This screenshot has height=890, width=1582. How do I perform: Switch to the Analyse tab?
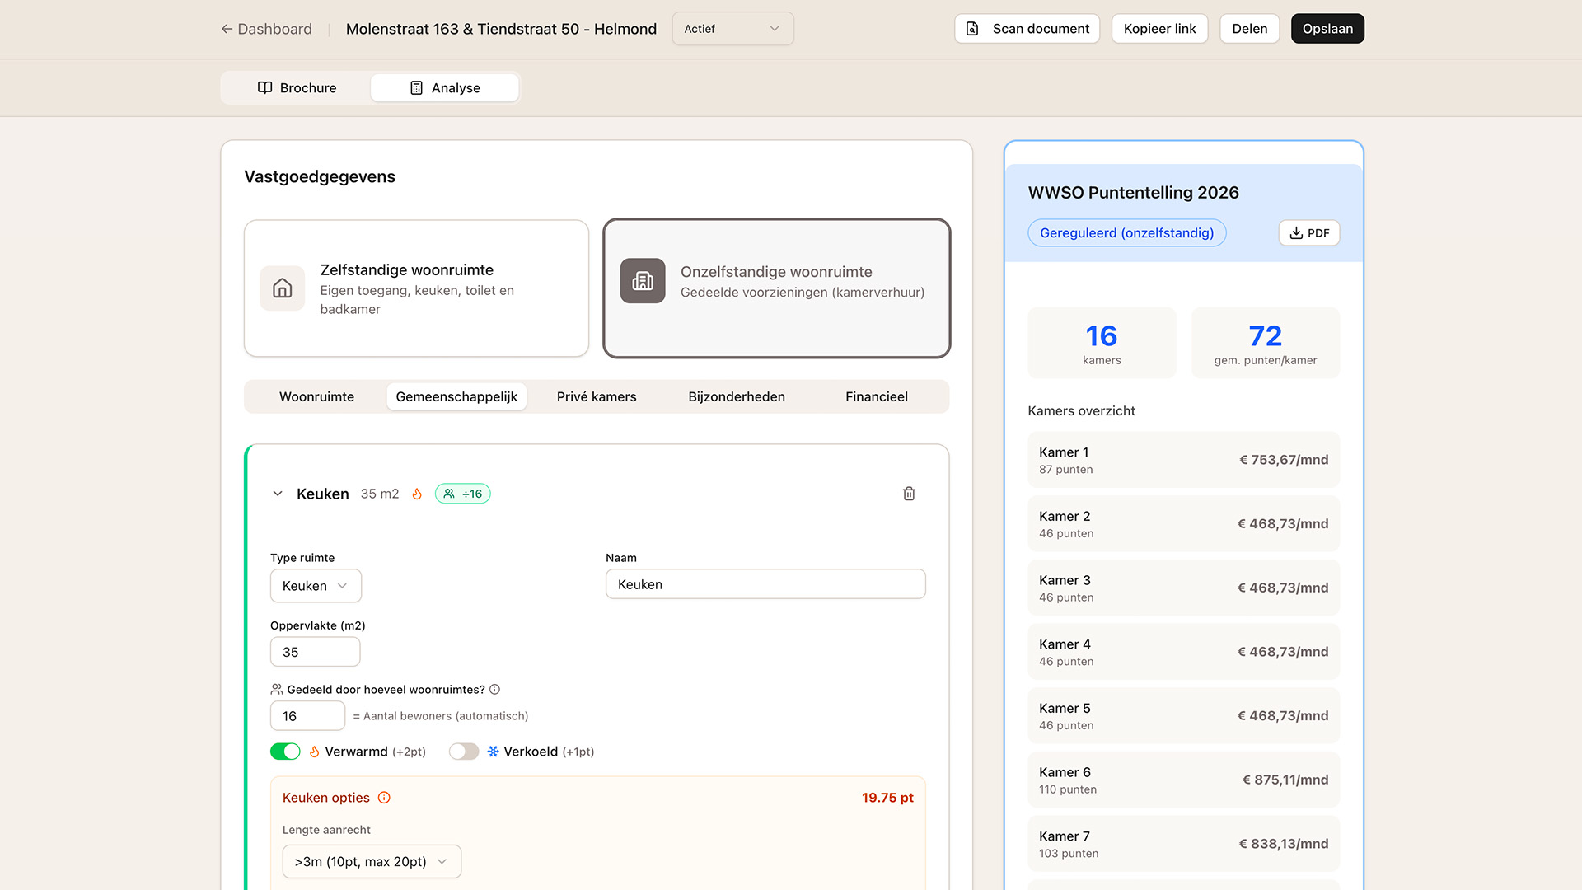[x=445, y=88]
